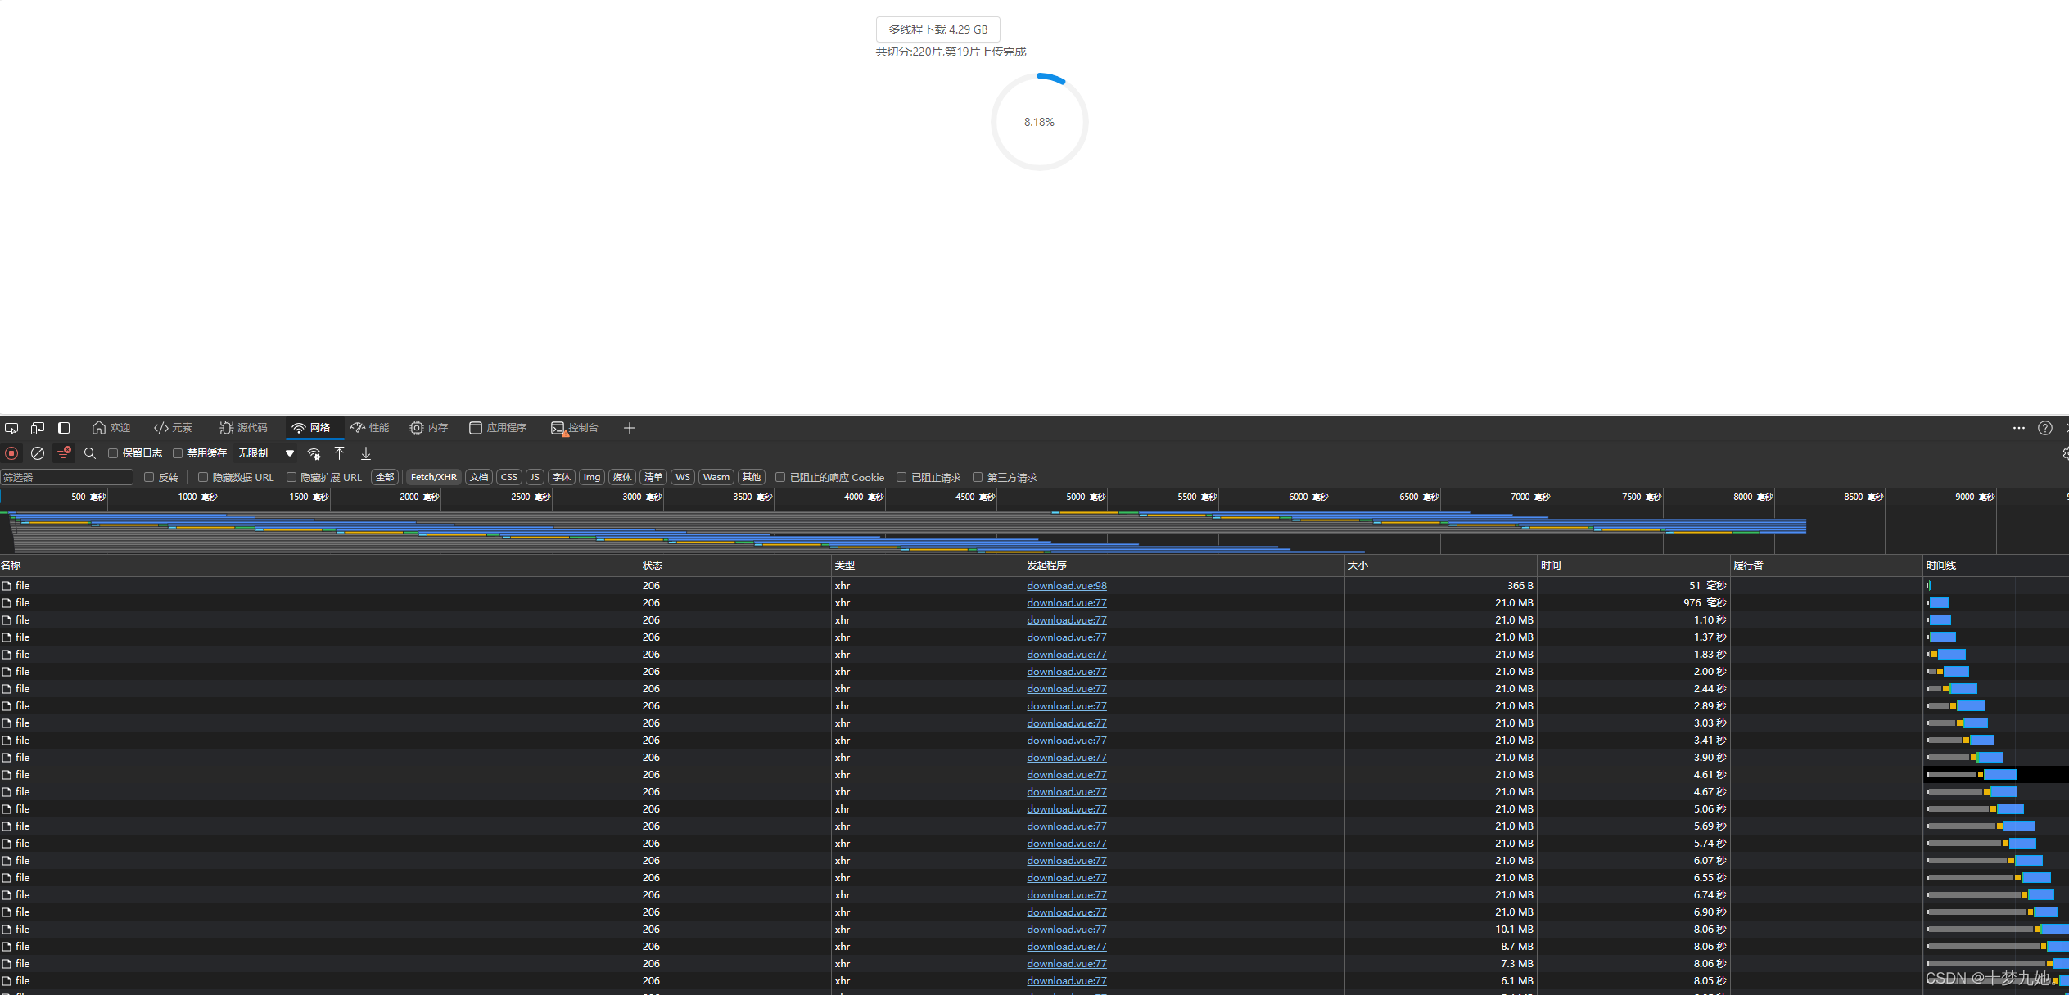Stop recording network log

(x=11, y=453)
